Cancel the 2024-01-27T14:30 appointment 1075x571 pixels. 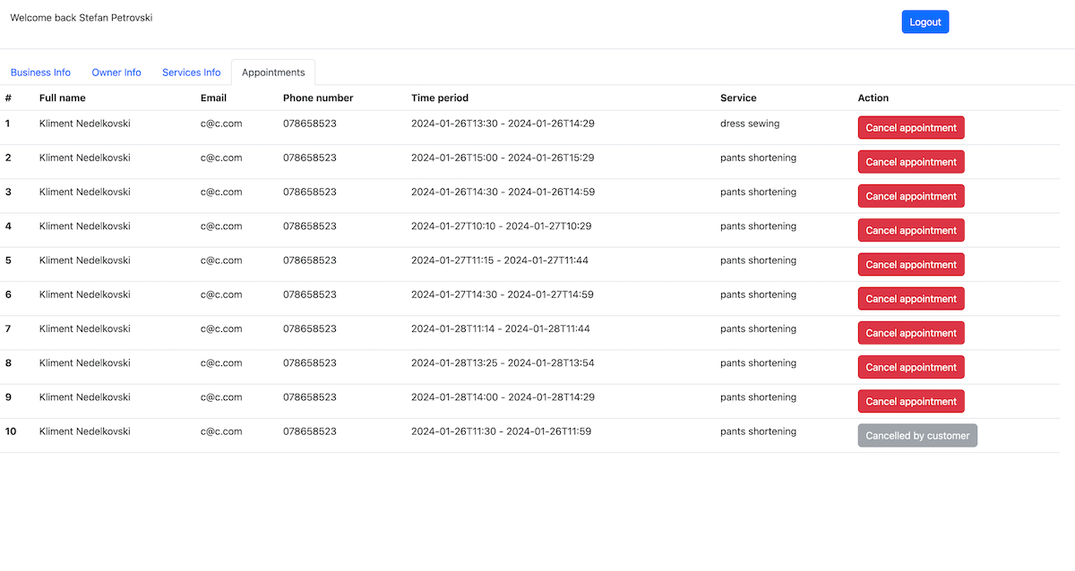click(910, 299)
